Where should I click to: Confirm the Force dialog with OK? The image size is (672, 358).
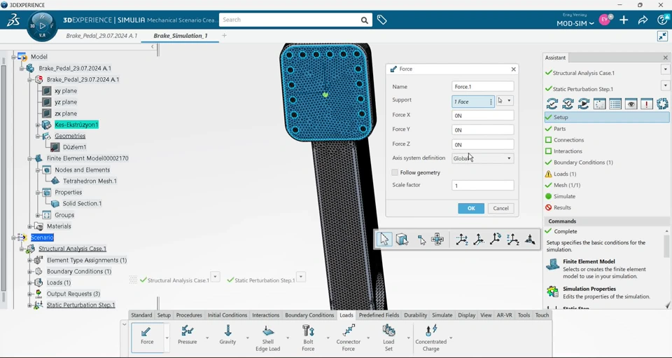(471, 208)
